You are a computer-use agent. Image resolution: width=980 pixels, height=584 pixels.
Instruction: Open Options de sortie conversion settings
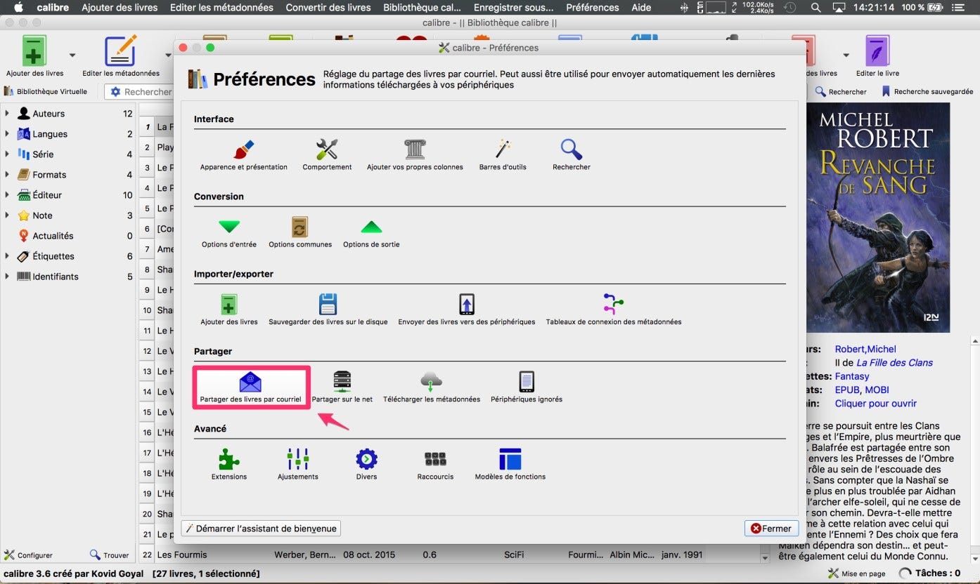coord(371,232)
